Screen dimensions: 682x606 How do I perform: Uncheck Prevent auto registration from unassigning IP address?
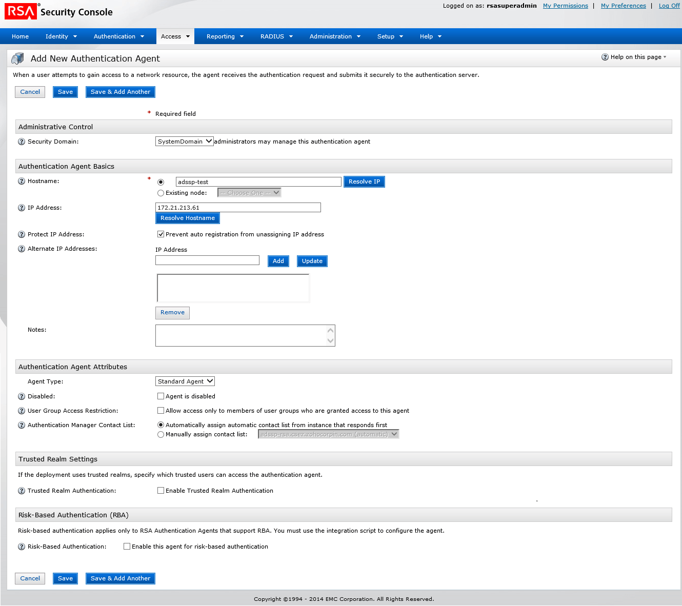pos(161,234)
